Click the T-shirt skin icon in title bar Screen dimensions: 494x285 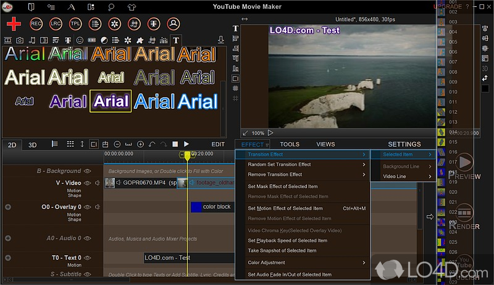(x=132, y=7)
